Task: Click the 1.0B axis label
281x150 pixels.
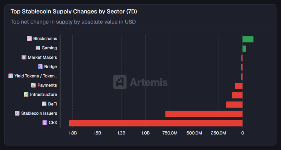Action: (145, 133)
